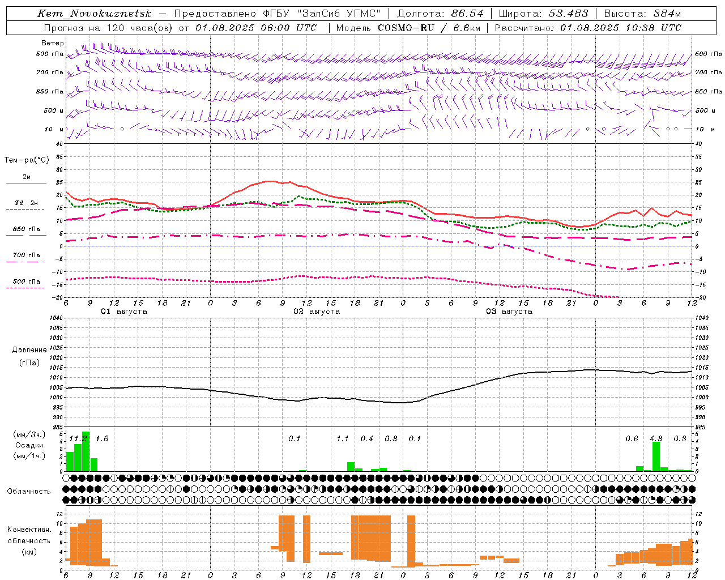Click the "(мм/3ч.)" units label
Viewport: 725px width, 580px height.
(x=29, y=434)
